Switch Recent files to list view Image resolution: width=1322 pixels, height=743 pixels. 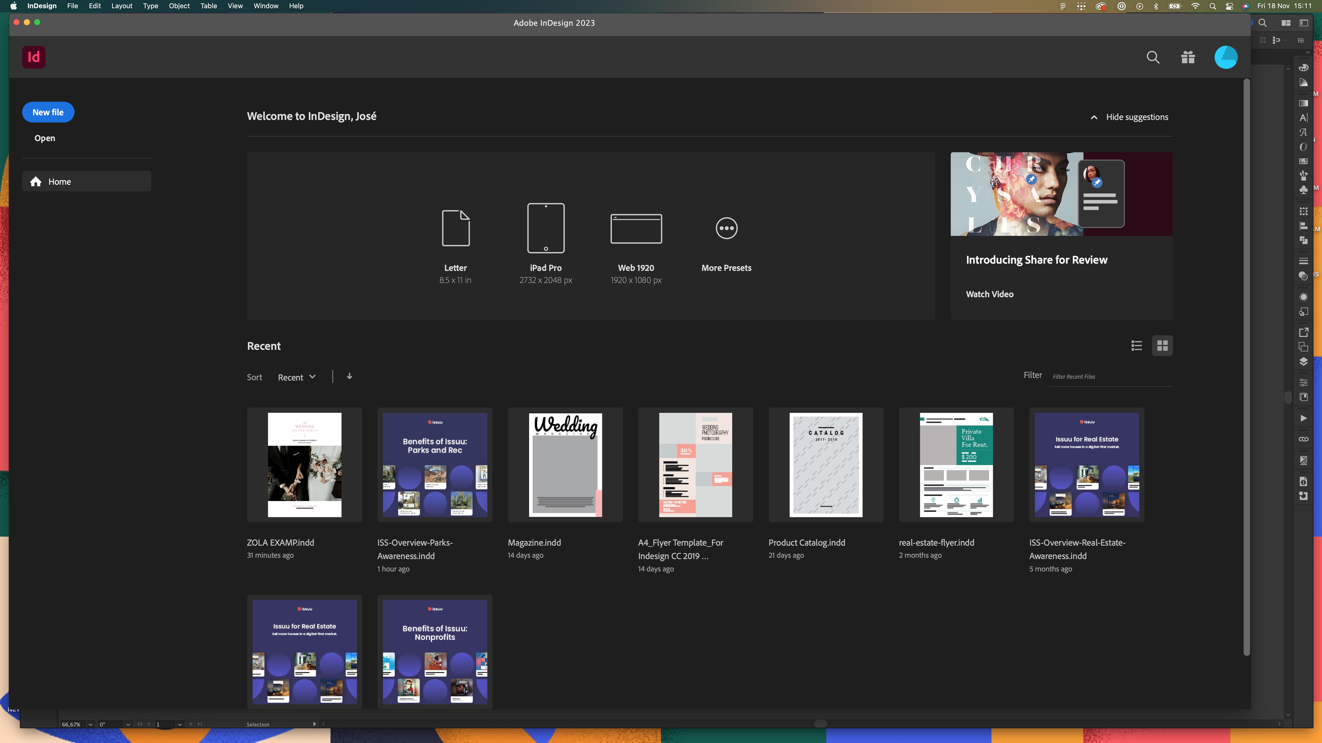[1136, 345]
